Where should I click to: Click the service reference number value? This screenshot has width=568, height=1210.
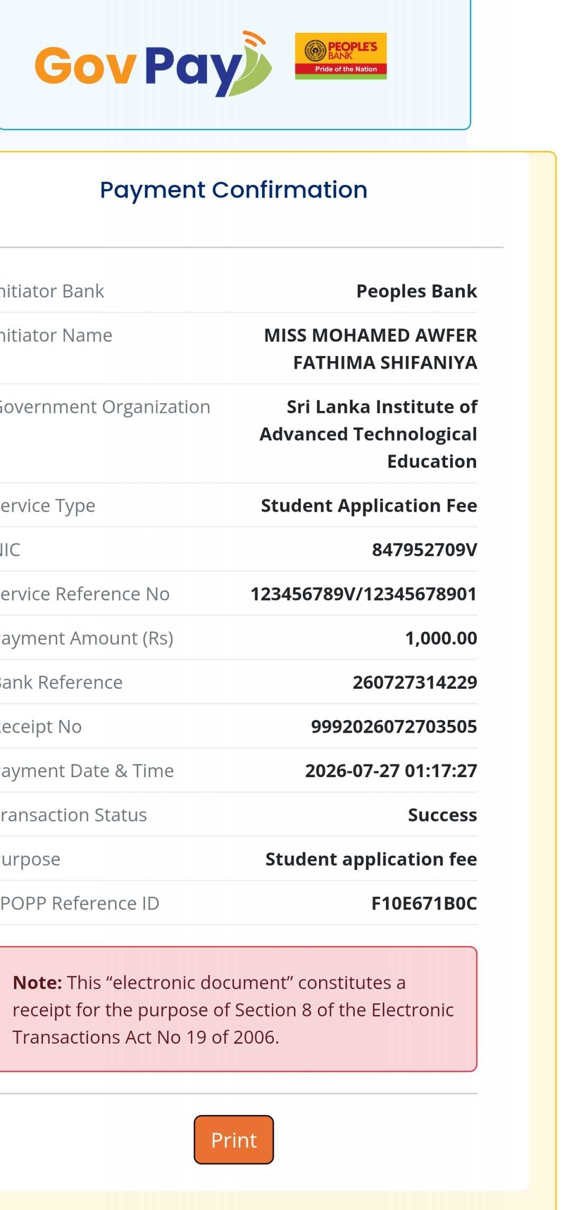coord(364,594)
